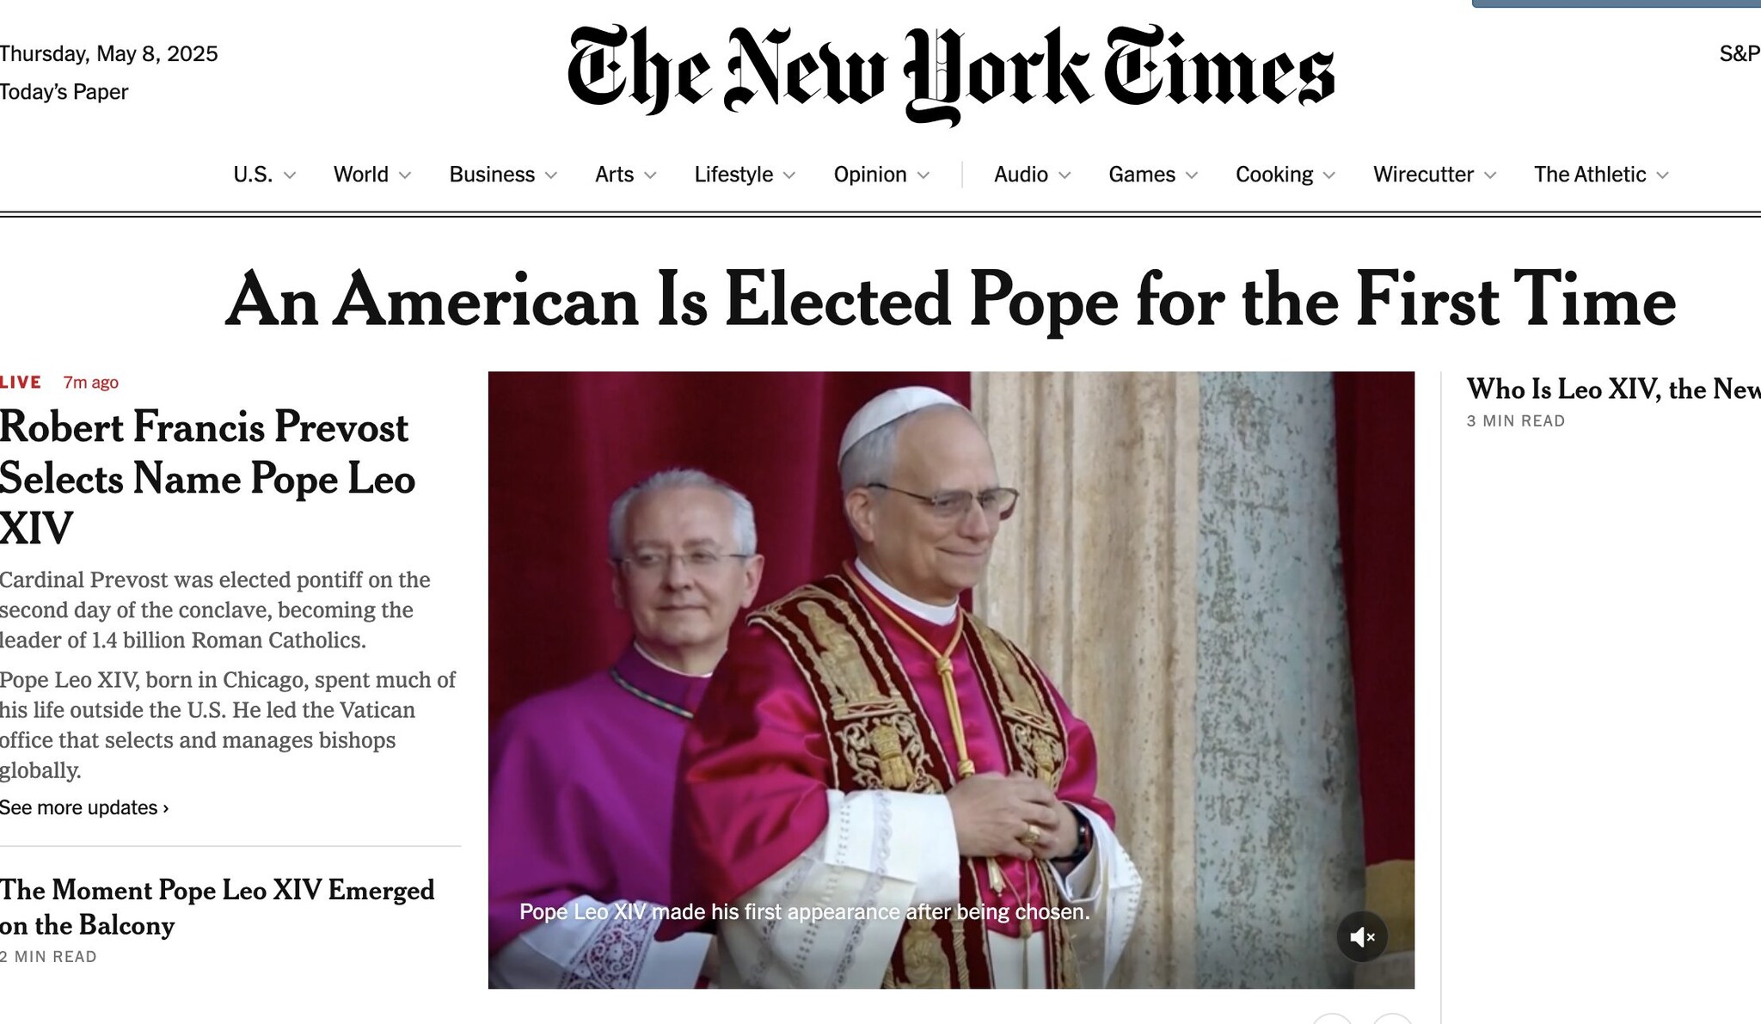Open the Lifestyle section menu

click(x=745, y=175)
